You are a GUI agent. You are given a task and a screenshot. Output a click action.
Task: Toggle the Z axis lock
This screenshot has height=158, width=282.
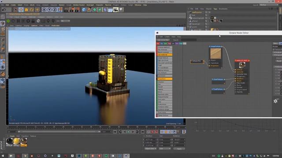[55, 10]
